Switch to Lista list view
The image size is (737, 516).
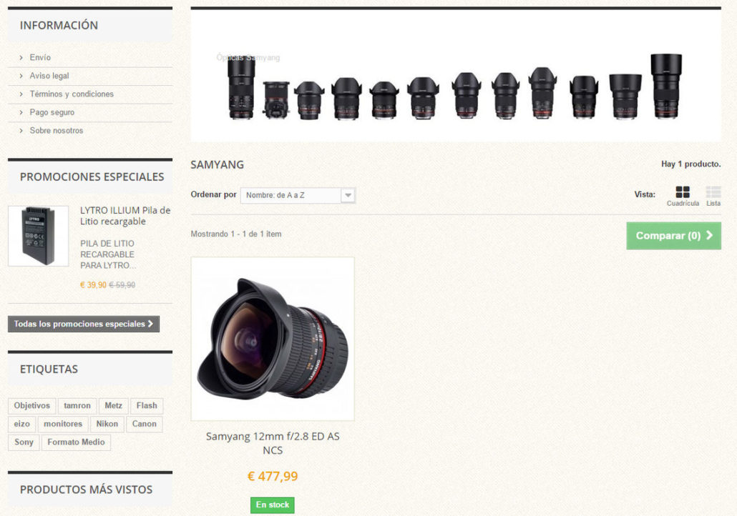click(x=713, y=197)
